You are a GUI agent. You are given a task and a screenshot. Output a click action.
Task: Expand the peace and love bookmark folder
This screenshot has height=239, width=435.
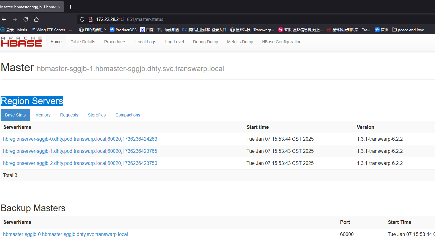[408, 30]
